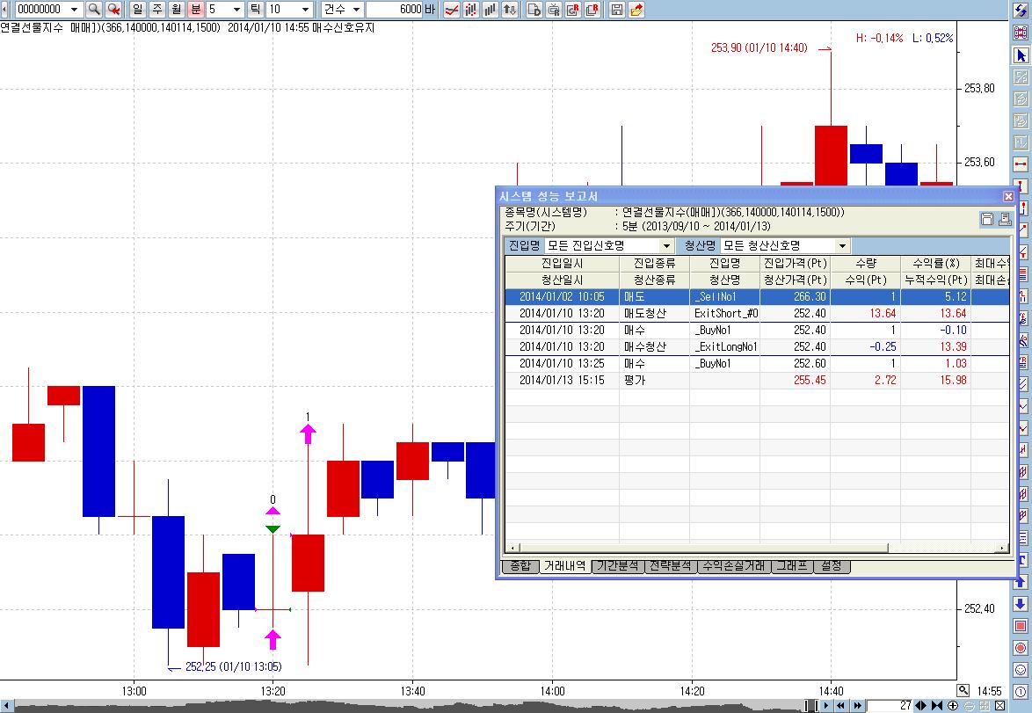Image resolution: width=1032 pixels, height=713 pixels.
Task: Click the fast-forward button in the bottom bar
Action: [x=857, y=705]
